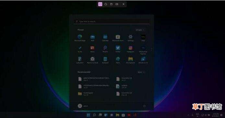Open the Calendar pinned app

[105, 38]
